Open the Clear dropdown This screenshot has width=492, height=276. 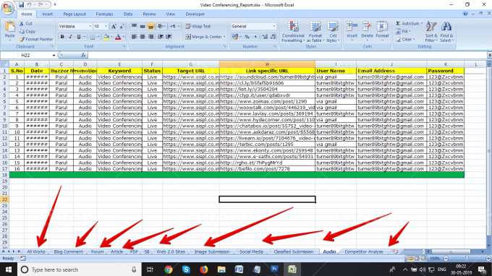pyautogui.click(x=405, y=39)
